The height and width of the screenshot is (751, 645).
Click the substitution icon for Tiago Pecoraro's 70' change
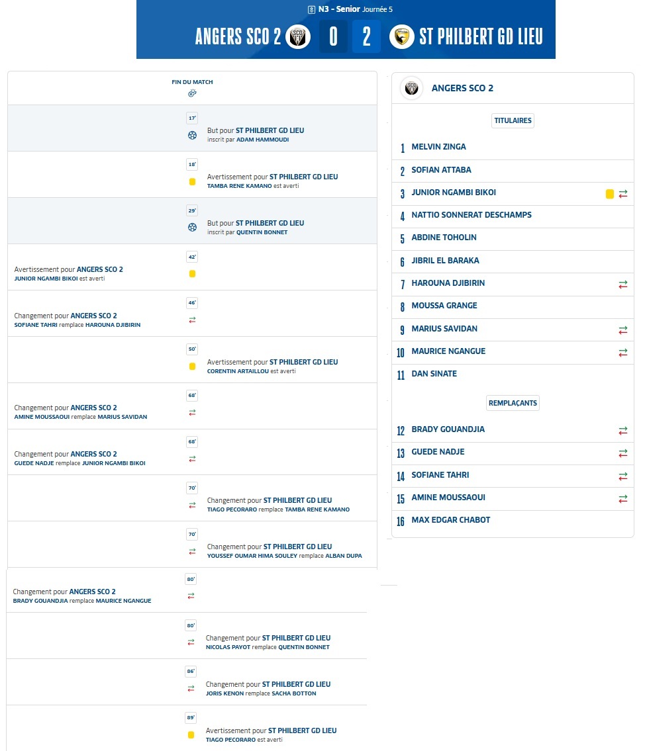point(192,506)
